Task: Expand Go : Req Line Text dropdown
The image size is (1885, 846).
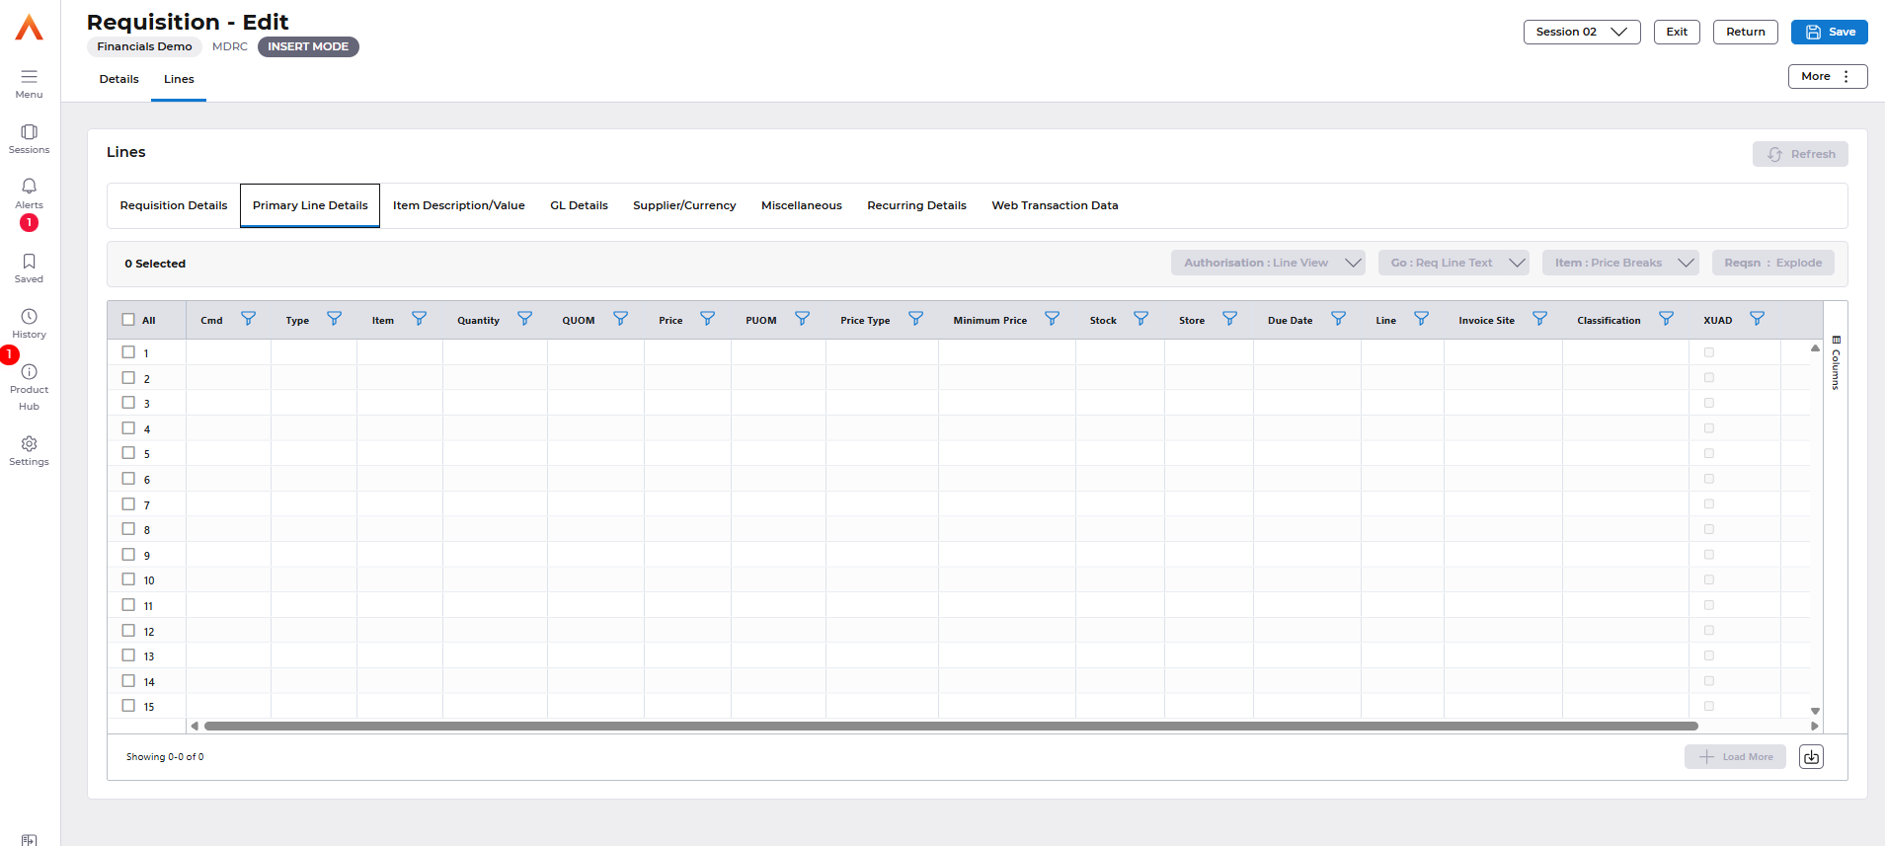Action: coord(1453,263)
